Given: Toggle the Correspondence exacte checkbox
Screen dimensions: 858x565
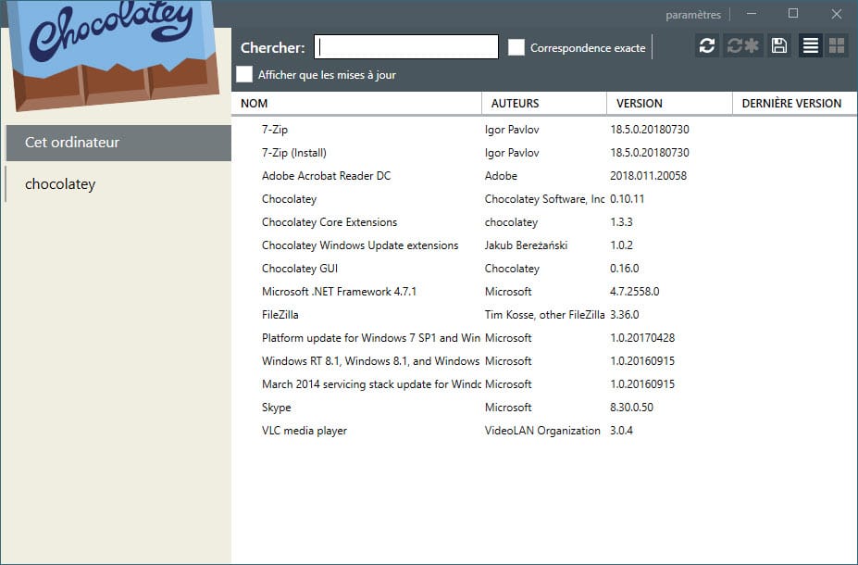Looking at the screenshot, I should click(516, 47).
